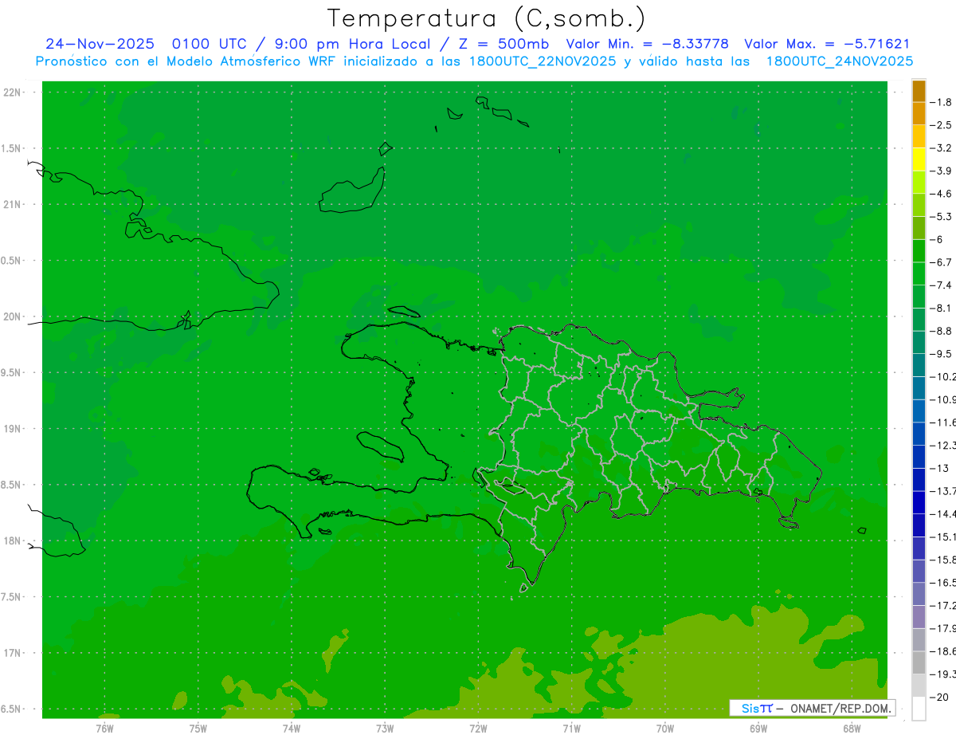Pick the orange swatch between -1.8 and -2.5
Screen dimensions: 956x739
tap(919, 114)
